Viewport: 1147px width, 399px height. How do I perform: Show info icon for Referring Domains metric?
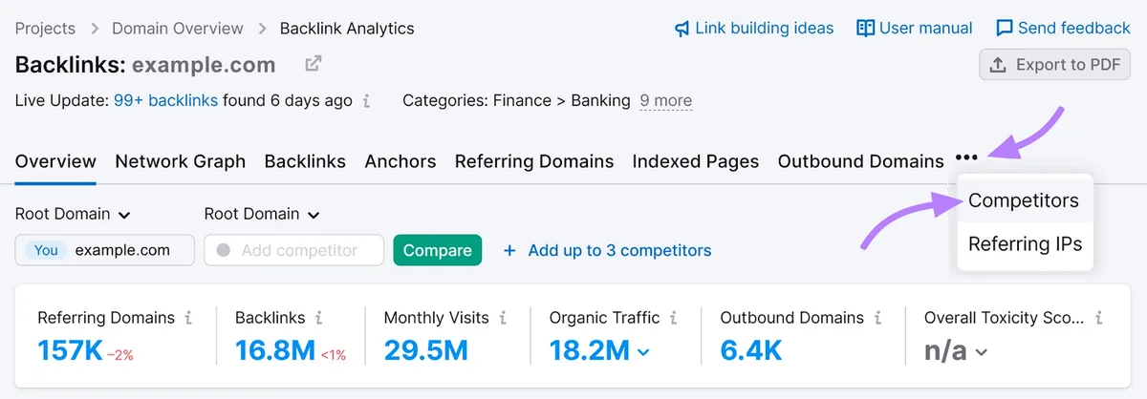[x=188, y=318]
